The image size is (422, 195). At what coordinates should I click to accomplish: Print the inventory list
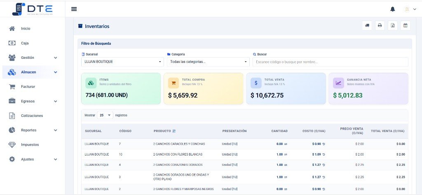click(380, 26)
